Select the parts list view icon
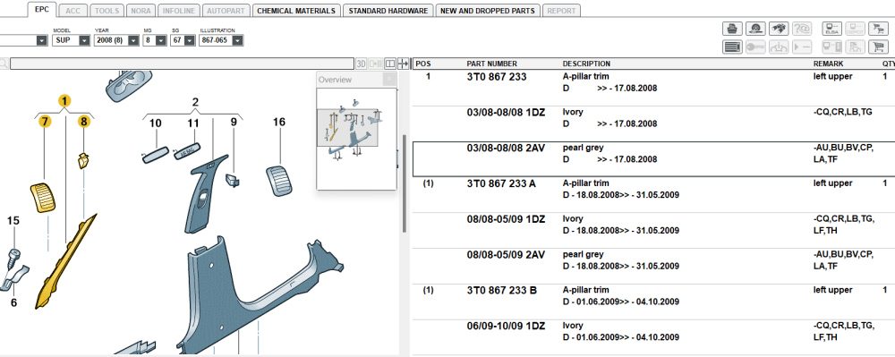 pyautogui.click(x=732, y=47)
